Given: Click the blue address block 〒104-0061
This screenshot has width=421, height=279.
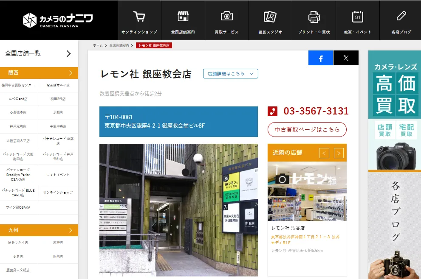Looking at the screenshot, I should coord(178,122).
